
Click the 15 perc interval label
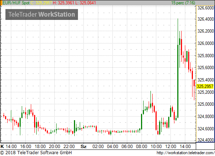click(183, 3)
